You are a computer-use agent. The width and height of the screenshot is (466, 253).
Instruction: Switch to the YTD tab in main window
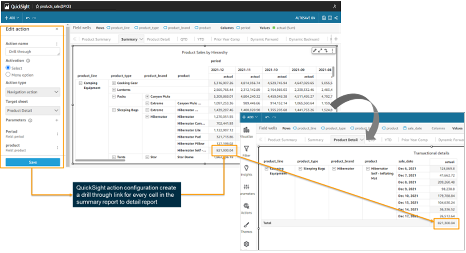201,39
